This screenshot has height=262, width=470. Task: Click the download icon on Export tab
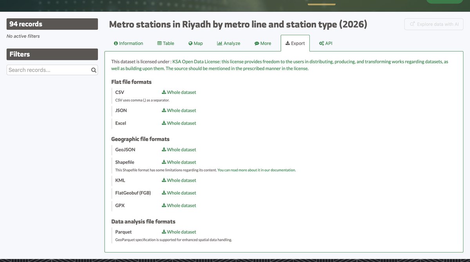pyautogui.click(x=287, y=43)
